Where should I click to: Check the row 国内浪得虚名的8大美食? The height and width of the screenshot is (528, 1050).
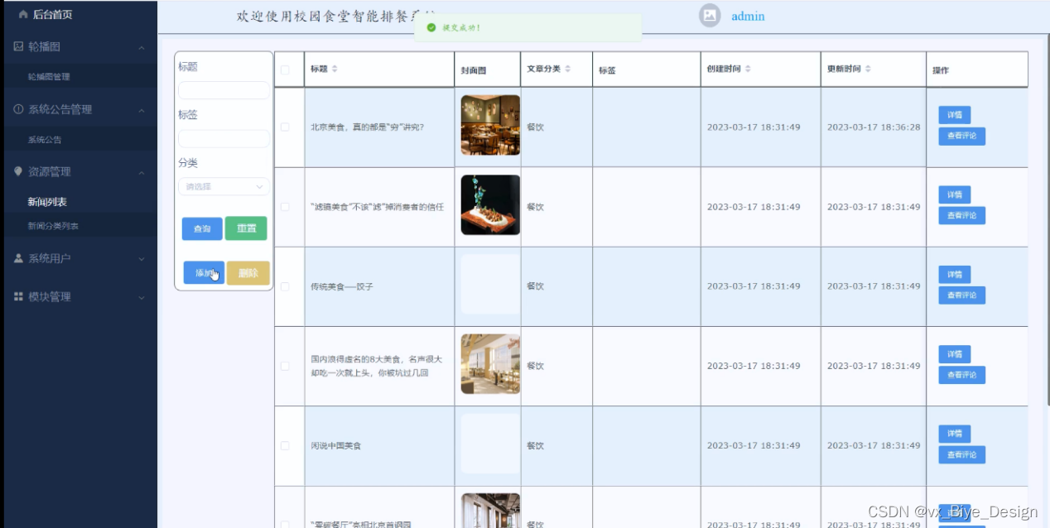pos(285,366)
